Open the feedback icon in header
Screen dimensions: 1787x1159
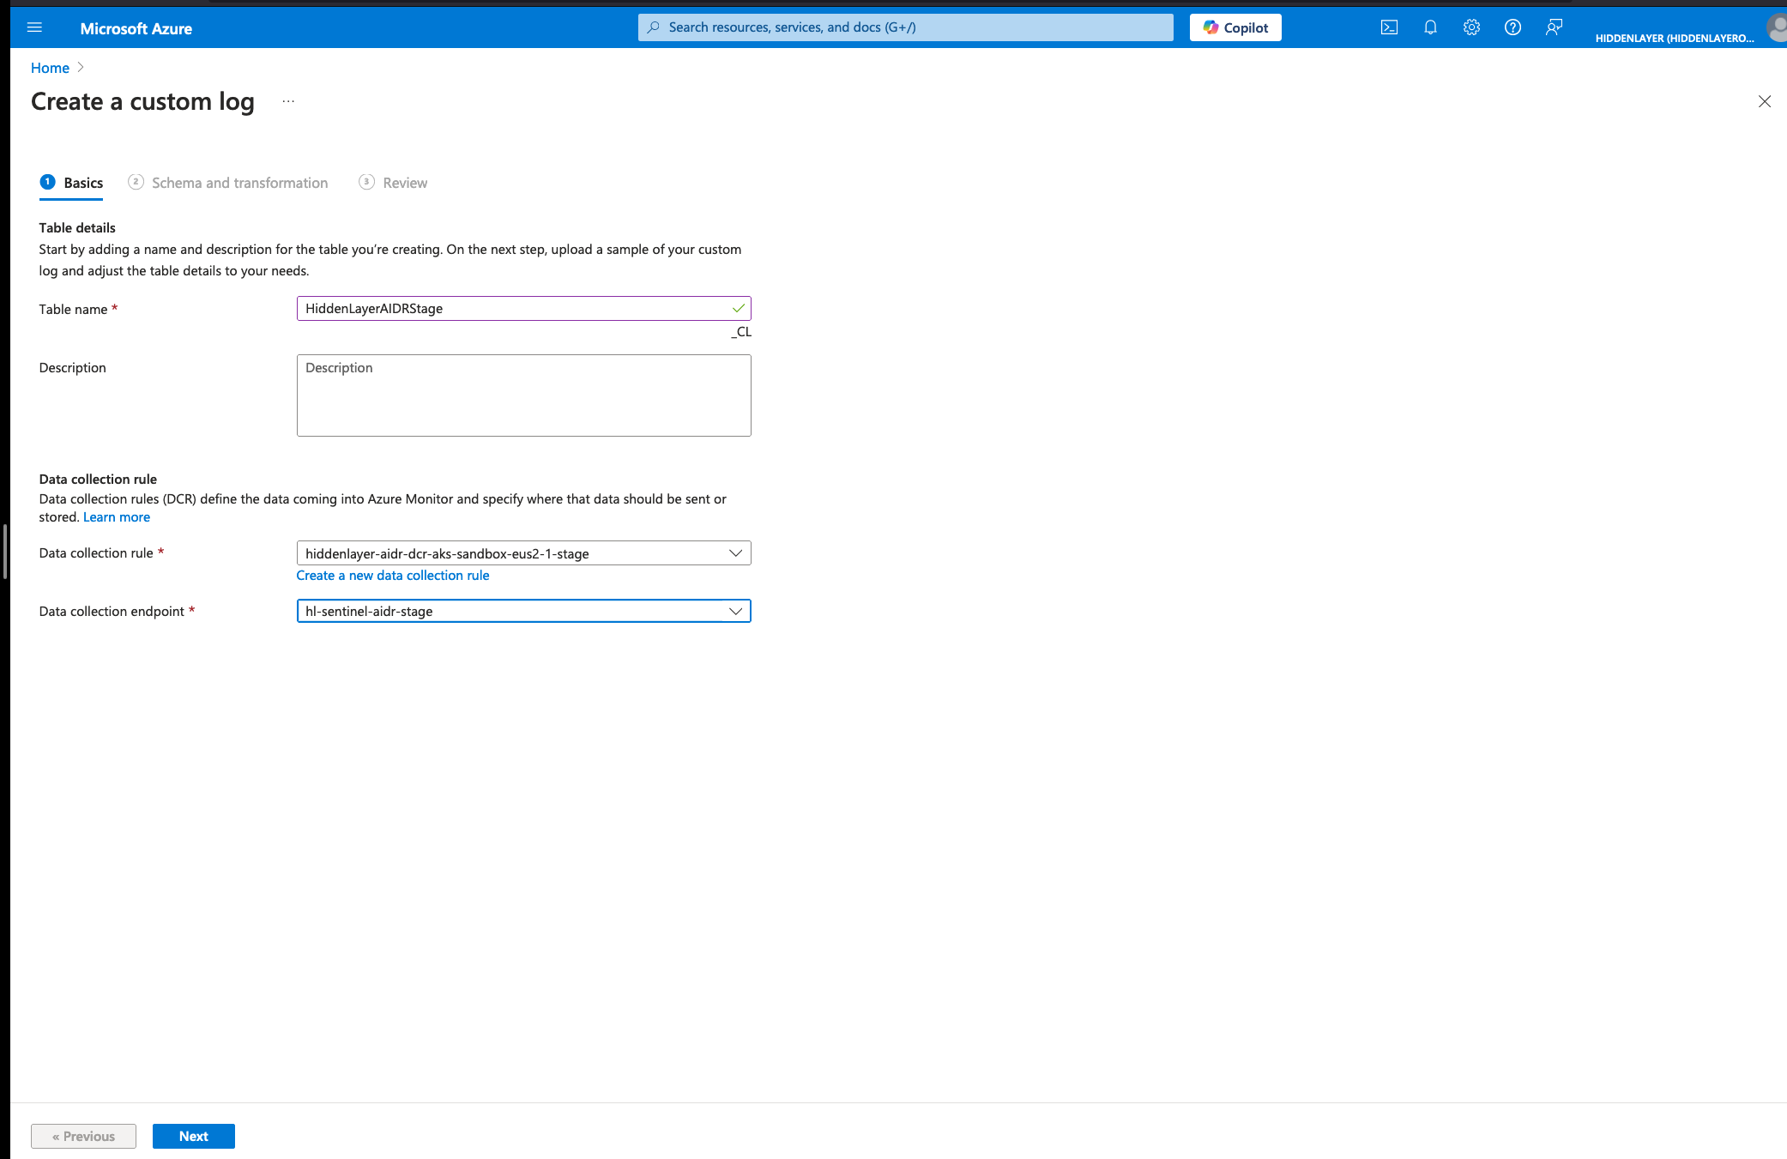pyautogui.click(x=1554, y=27)
